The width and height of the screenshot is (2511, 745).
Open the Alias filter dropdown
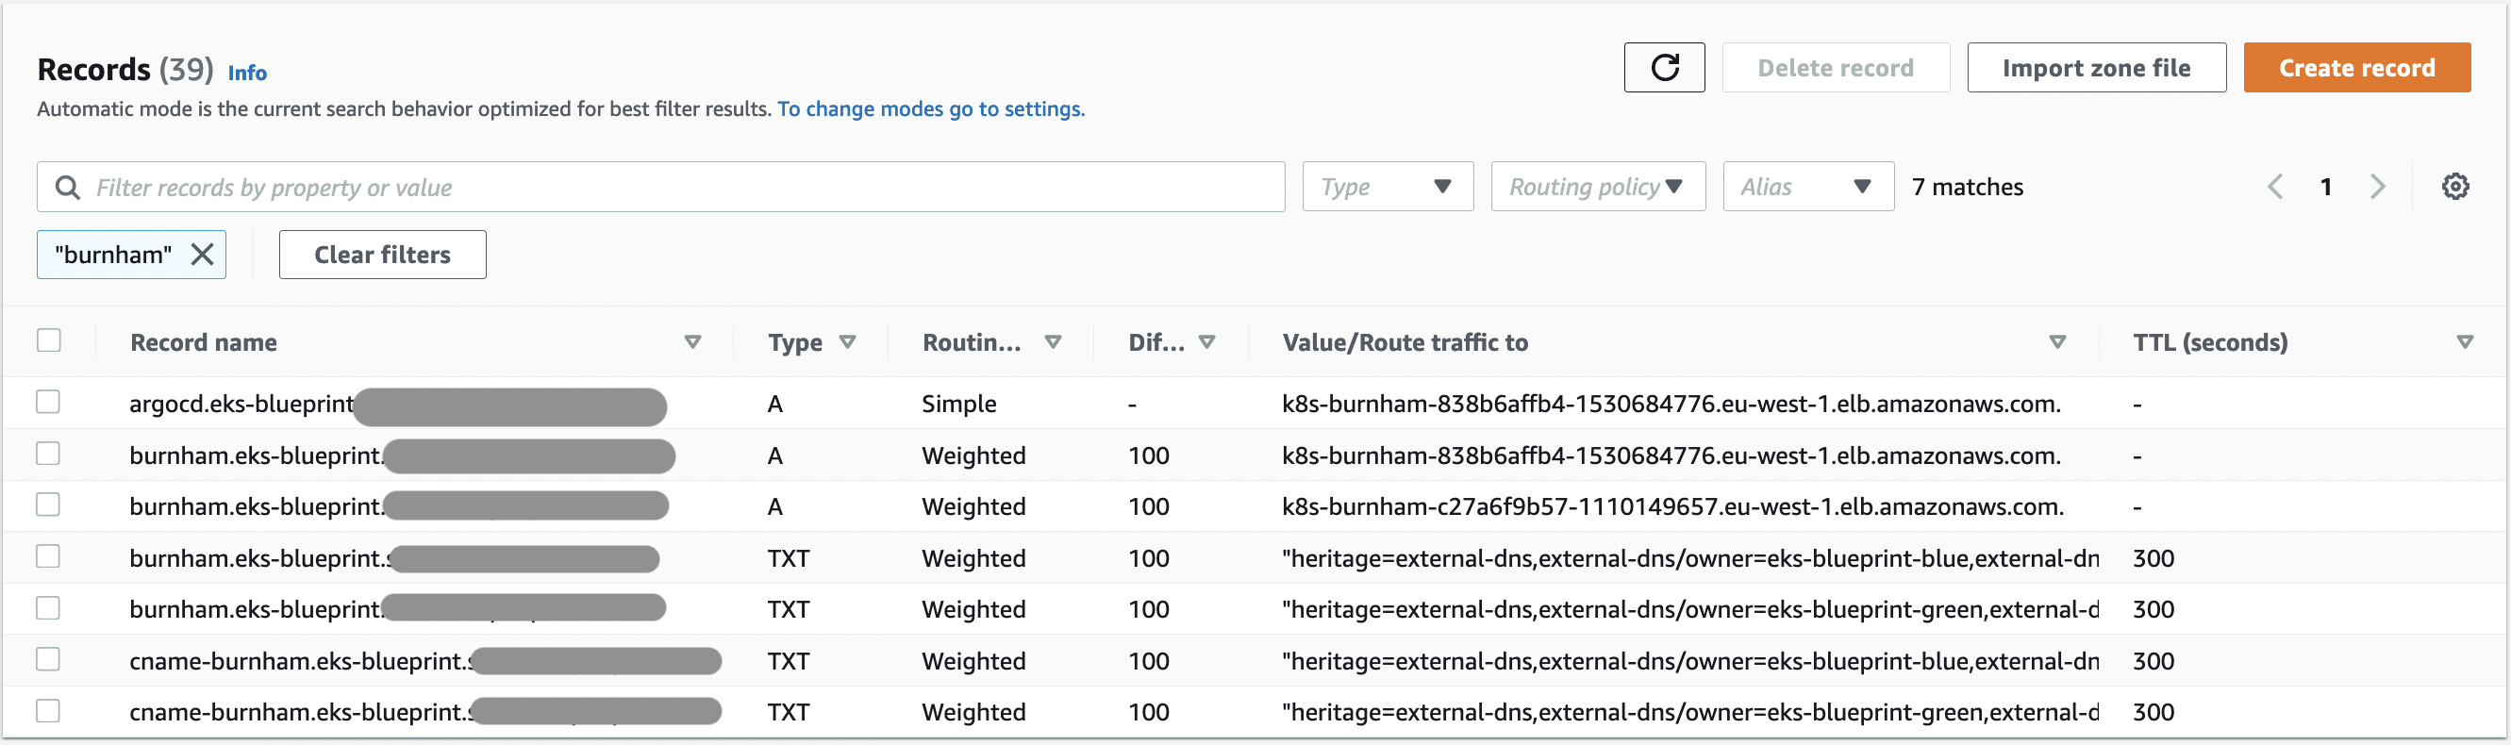[x=1808, y=187]
